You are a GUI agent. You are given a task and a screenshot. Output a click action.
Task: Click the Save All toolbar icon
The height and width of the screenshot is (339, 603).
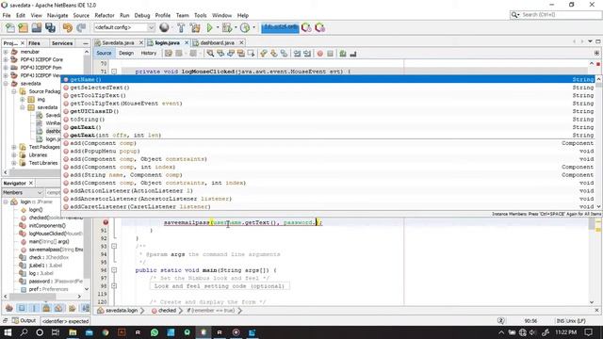point(50,27)
